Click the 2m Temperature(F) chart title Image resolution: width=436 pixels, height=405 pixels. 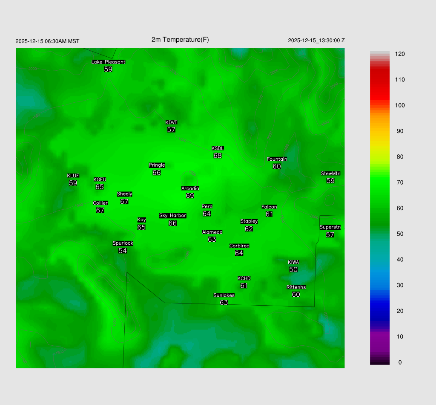[180, 40]
